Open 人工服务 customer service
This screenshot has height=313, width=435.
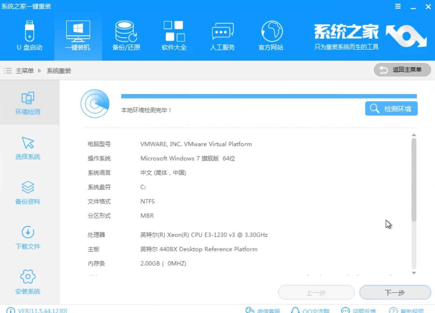point(222,35)
